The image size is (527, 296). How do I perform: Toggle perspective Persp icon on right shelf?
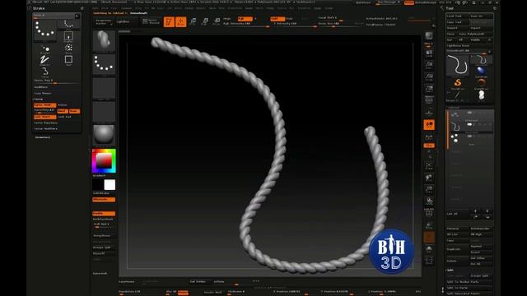point(429,100)
